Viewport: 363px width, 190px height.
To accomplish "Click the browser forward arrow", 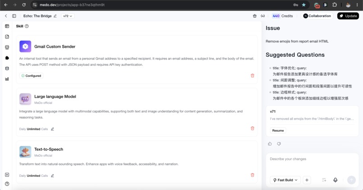I will tap(15, 5).
